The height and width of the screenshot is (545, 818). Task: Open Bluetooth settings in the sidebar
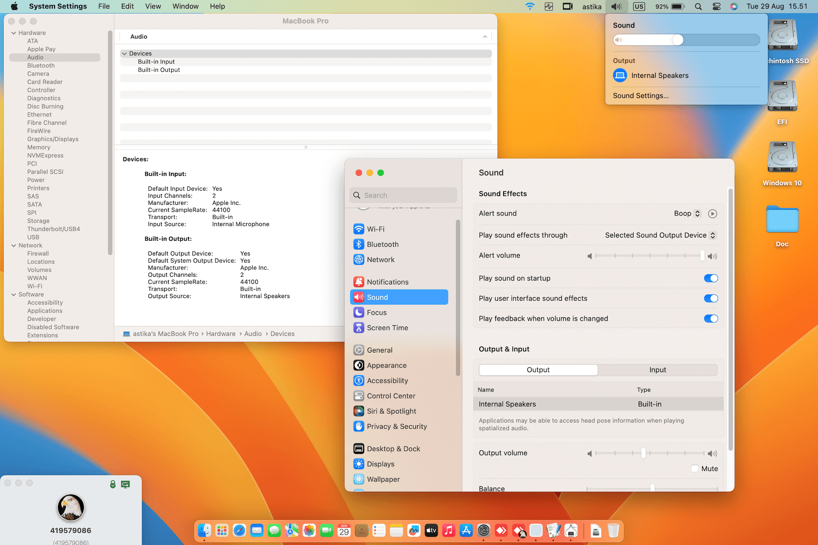coord(382,244)
